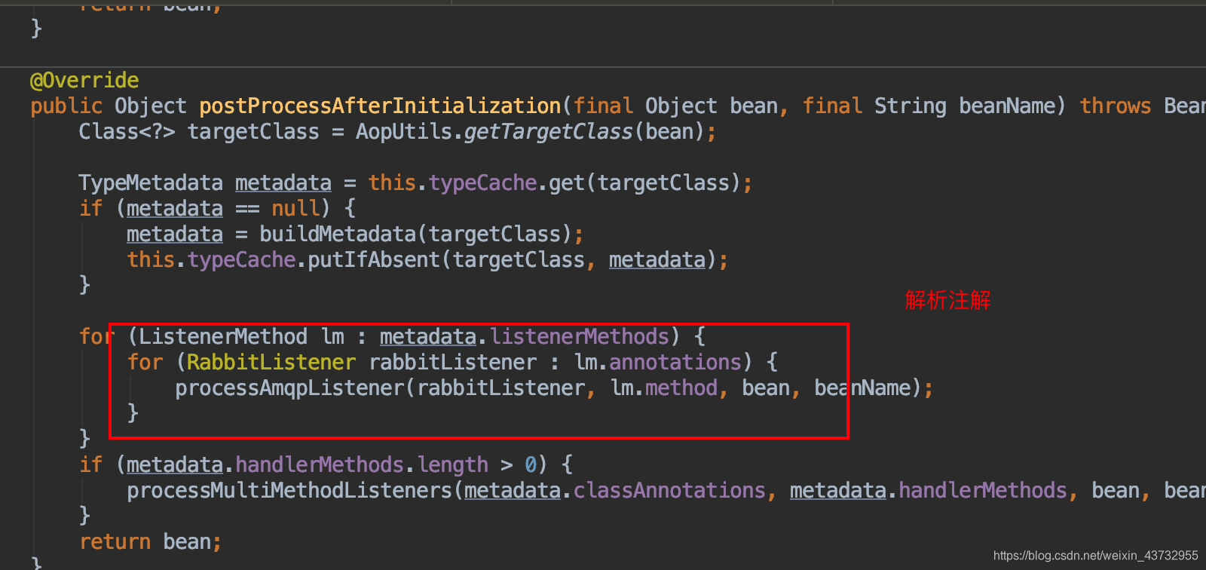Click the @Override annotation
This screenshot has width=1206, height=570.
click(x=84, y=80)
